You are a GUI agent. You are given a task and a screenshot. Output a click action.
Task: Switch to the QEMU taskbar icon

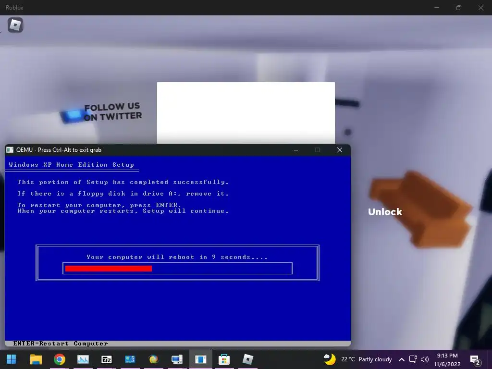(200, 359)
